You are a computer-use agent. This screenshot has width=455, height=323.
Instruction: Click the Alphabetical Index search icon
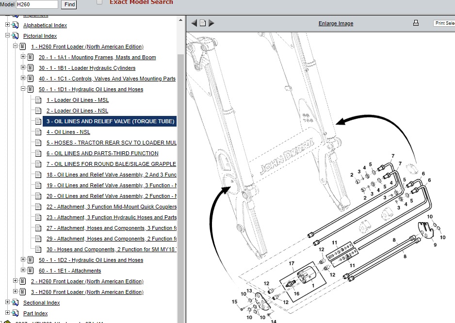(15, 25)
